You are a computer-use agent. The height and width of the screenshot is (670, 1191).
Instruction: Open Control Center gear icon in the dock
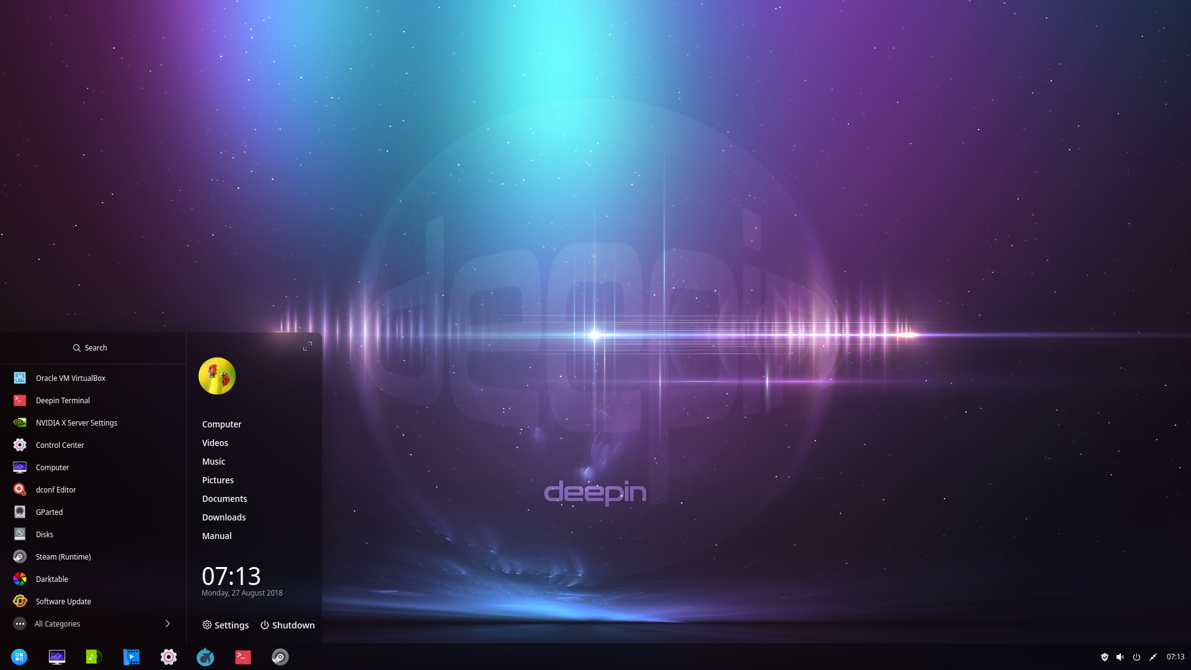[x=169, y=657]
